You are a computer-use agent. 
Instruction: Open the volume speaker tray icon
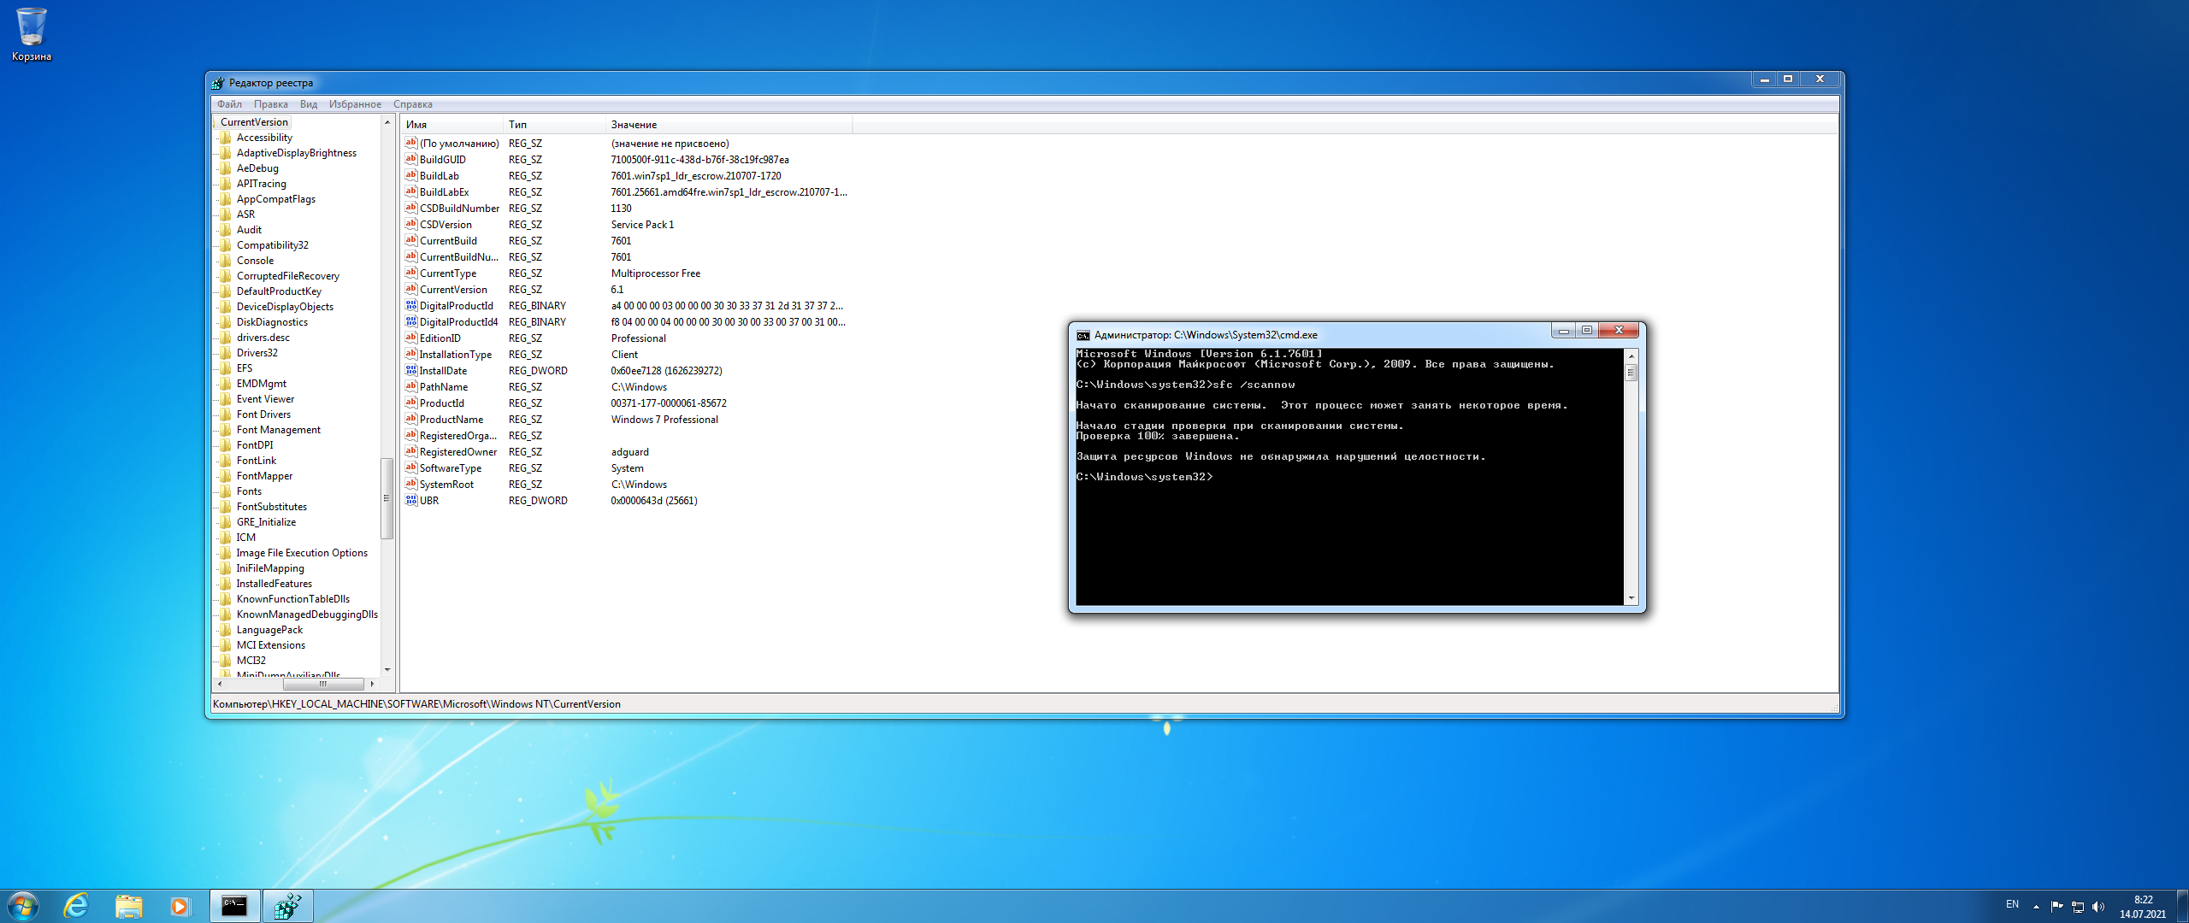[x=2098, y=907]
